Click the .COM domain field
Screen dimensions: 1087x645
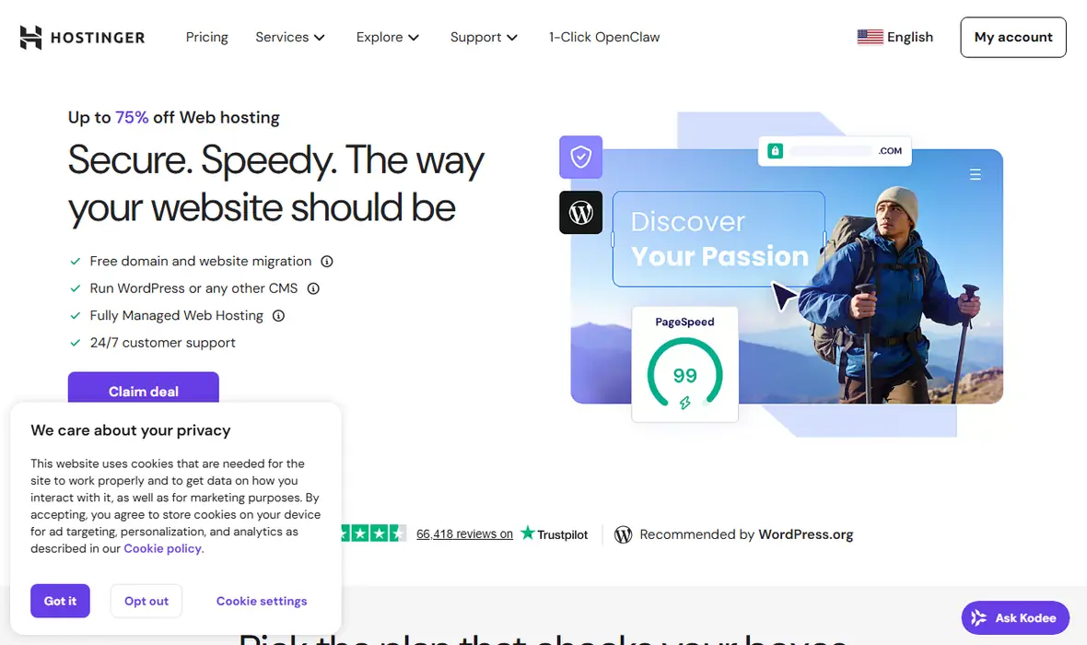pyautogui.click(x=835, y=150)
